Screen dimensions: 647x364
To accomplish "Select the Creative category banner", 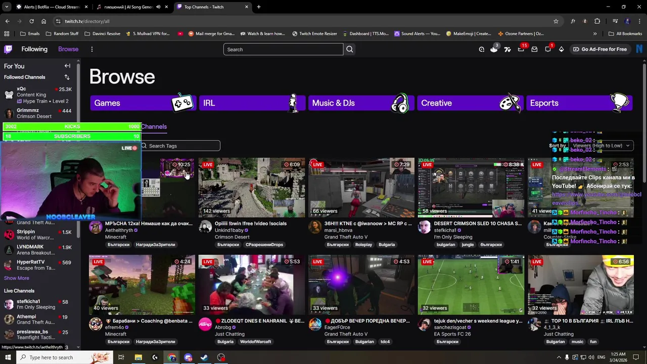I will coord(470,103).
